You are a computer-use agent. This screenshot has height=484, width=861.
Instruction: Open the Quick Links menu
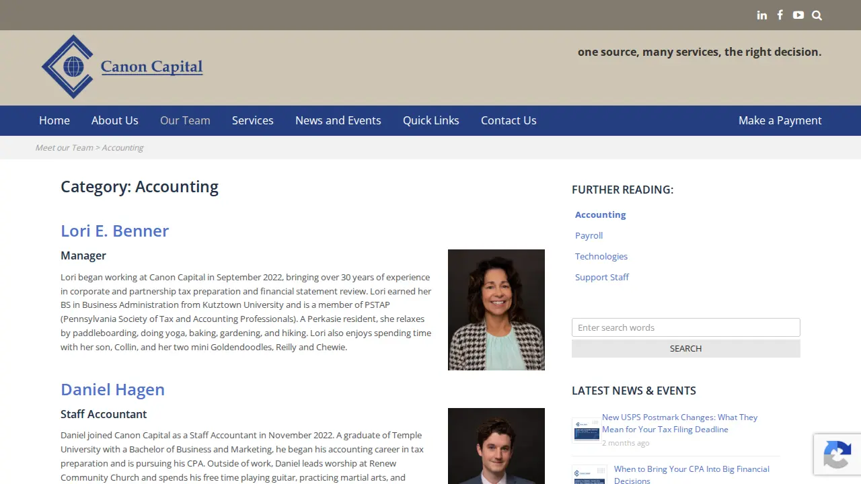click(431, 120)
